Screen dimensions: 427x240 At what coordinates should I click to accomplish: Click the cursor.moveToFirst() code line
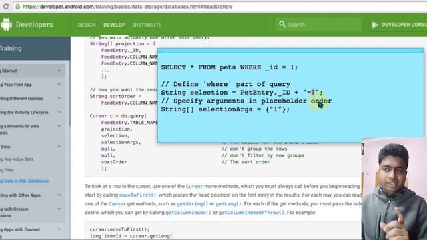coord(120,229)
